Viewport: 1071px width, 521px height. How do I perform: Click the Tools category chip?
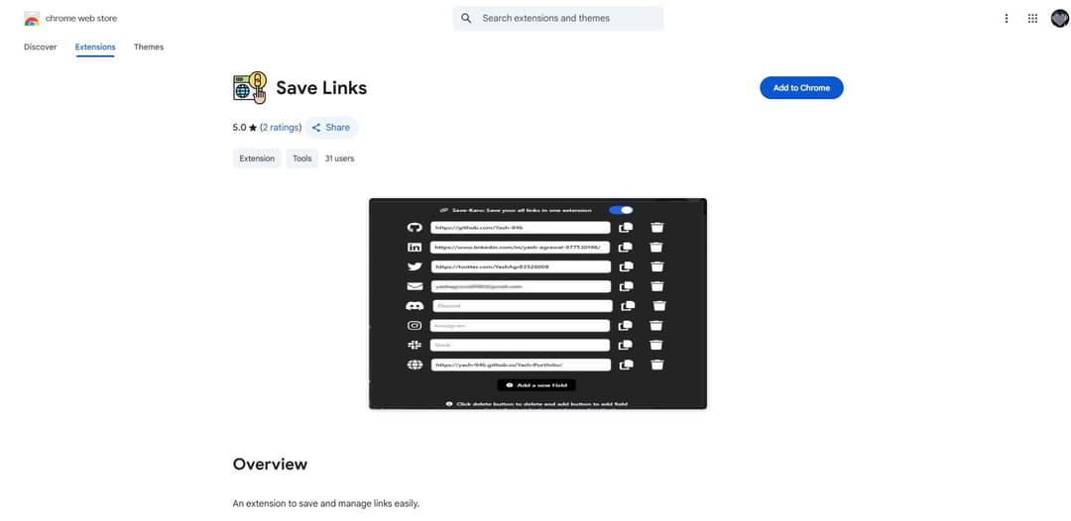point(302,158)
